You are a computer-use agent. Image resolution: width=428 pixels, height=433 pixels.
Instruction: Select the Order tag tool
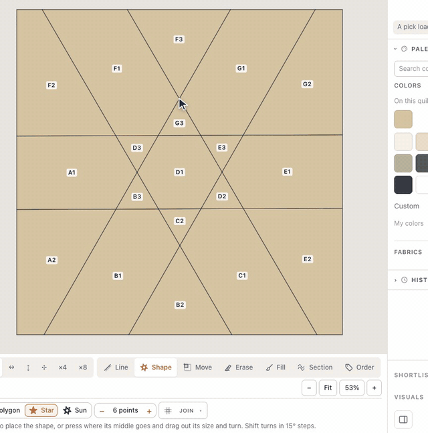360,368
